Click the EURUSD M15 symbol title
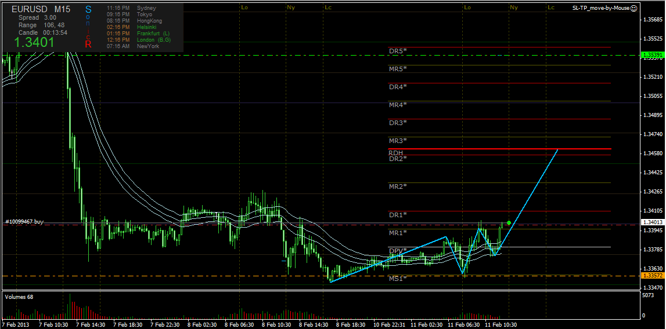 (x=41, y=10)
